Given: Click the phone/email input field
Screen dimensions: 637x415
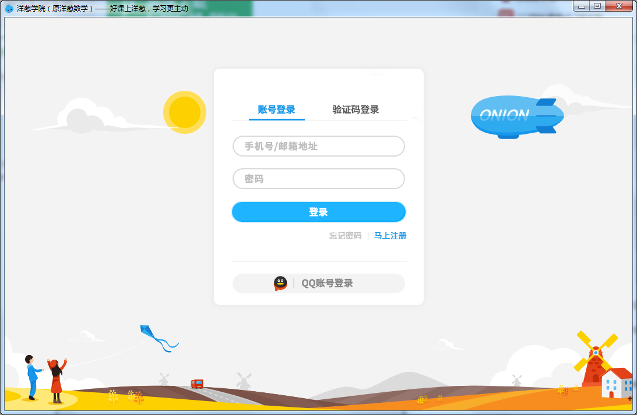Looking at the screenshot, I should coord(319,146).
